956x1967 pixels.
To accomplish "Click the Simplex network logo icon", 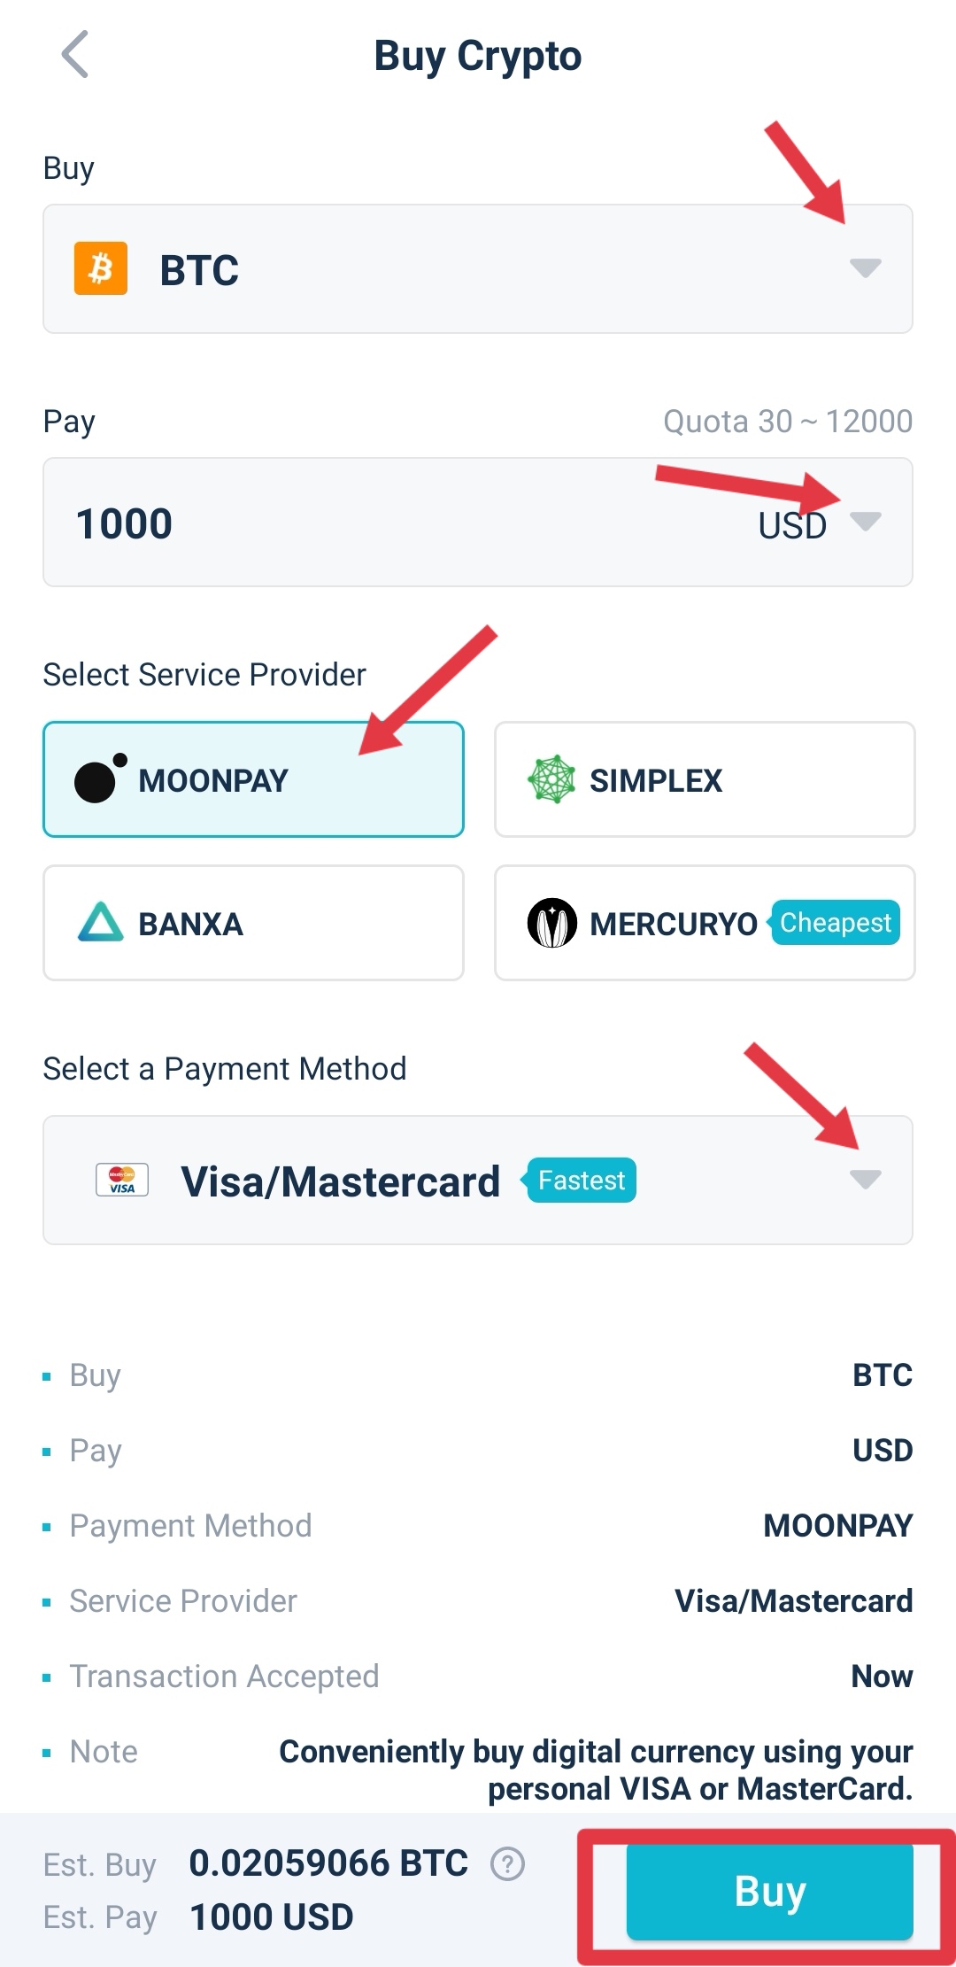I will (x=553, y=778).
